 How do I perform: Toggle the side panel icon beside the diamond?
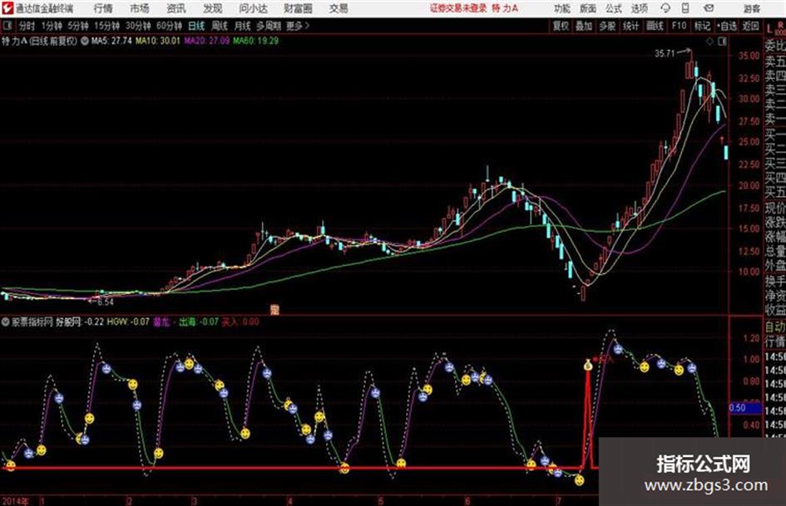pyautogui.click(x=722, y=42)
